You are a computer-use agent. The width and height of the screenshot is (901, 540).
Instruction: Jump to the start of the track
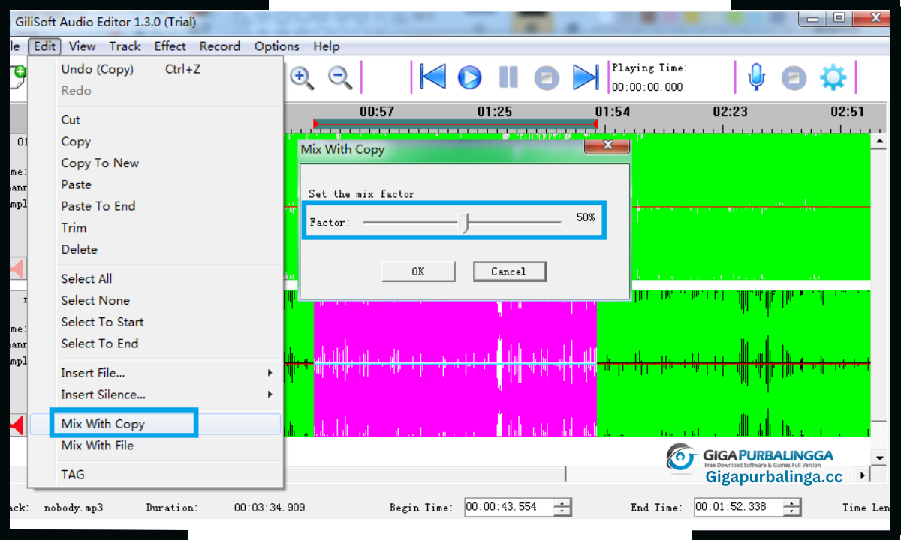(432, 77)
